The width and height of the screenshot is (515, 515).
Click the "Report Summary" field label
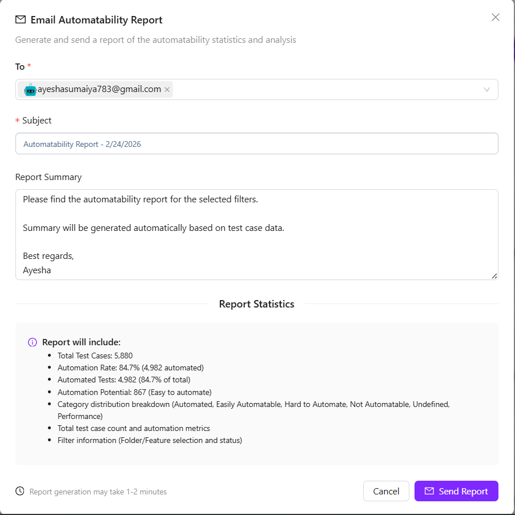(x=49, y=177)
